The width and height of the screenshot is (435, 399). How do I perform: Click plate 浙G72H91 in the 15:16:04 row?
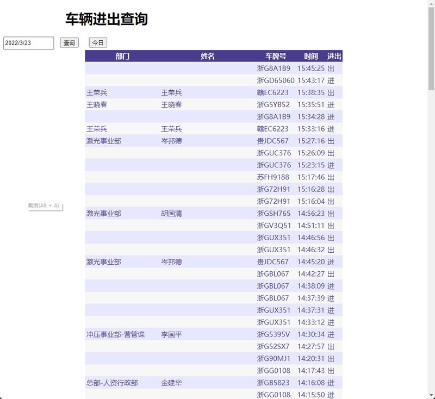point(274,201)
